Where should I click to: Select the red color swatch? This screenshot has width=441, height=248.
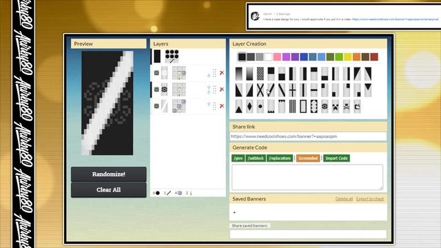coord(374,56)
